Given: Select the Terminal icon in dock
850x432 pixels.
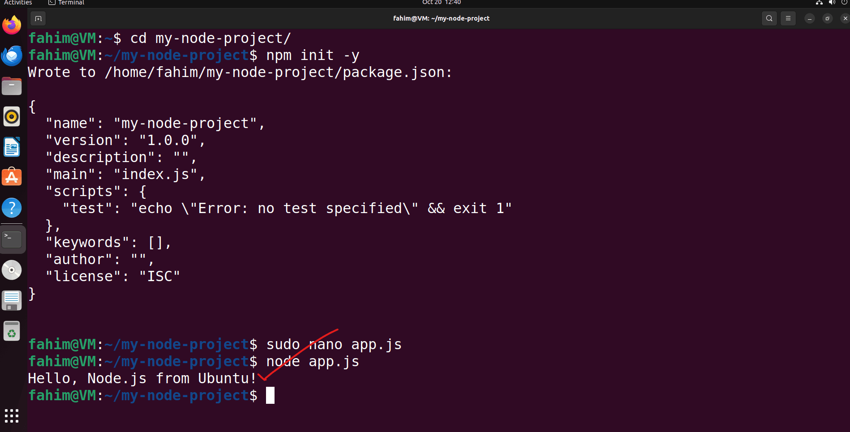Looking at the screenshot, I should [x=12, y=240].
